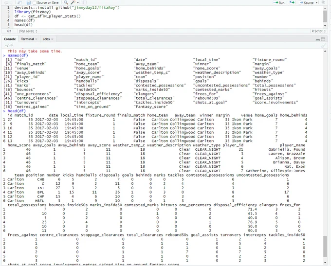Re-run the previous code region
The image size is (331, 266).
[292, 2]
